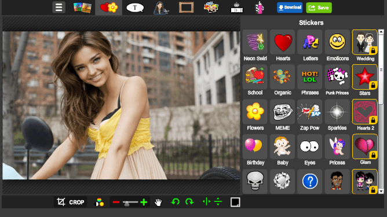The image size is (387, 217).
Task: Select the stickers heart-flower tab
Action: [108, 8]
